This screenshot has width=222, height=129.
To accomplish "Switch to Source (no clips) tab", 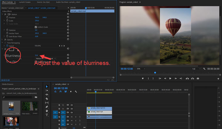I will 43,2.
